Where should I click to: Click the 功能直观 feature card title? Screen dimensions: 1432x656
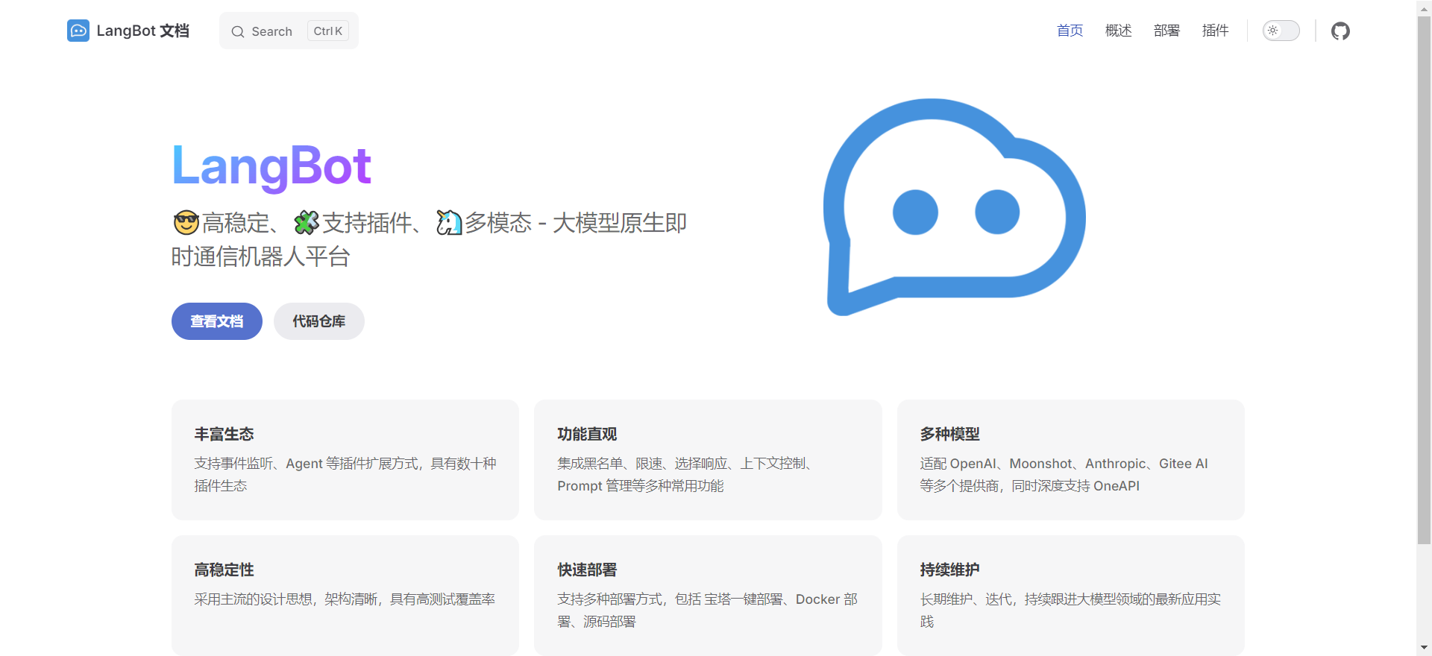point(587,434)
